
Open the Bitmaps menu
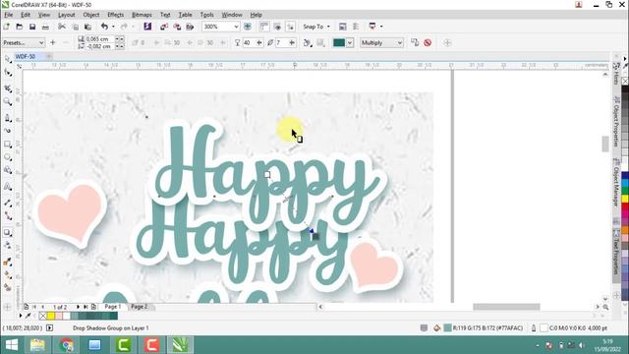pos(142,15)
